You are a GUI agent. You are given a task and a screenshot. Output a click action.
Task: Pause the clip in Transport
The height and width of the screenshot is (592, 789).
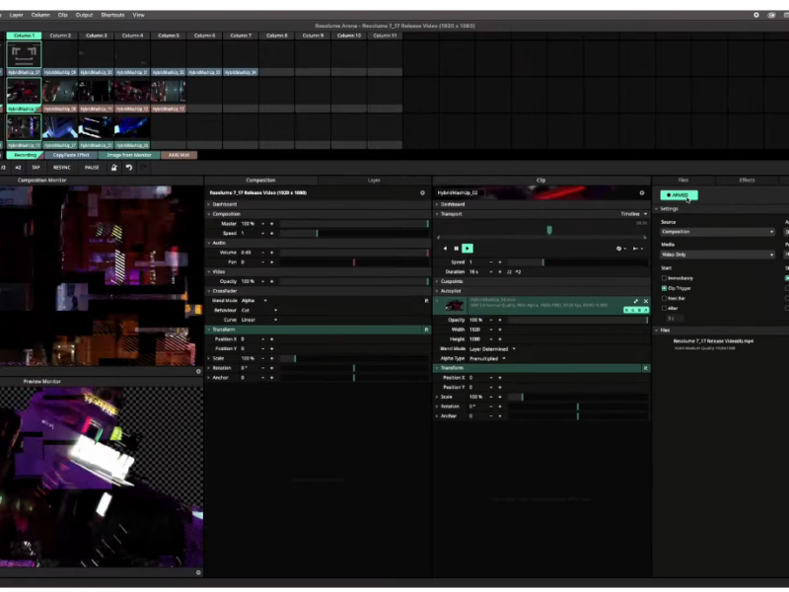pyautogui.click(x=456, y=248)
